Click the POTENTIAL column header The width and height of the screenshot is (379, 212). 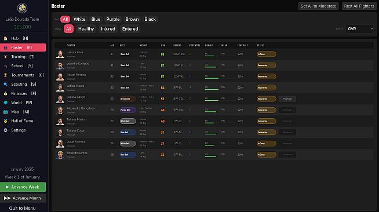coord(195,45)
